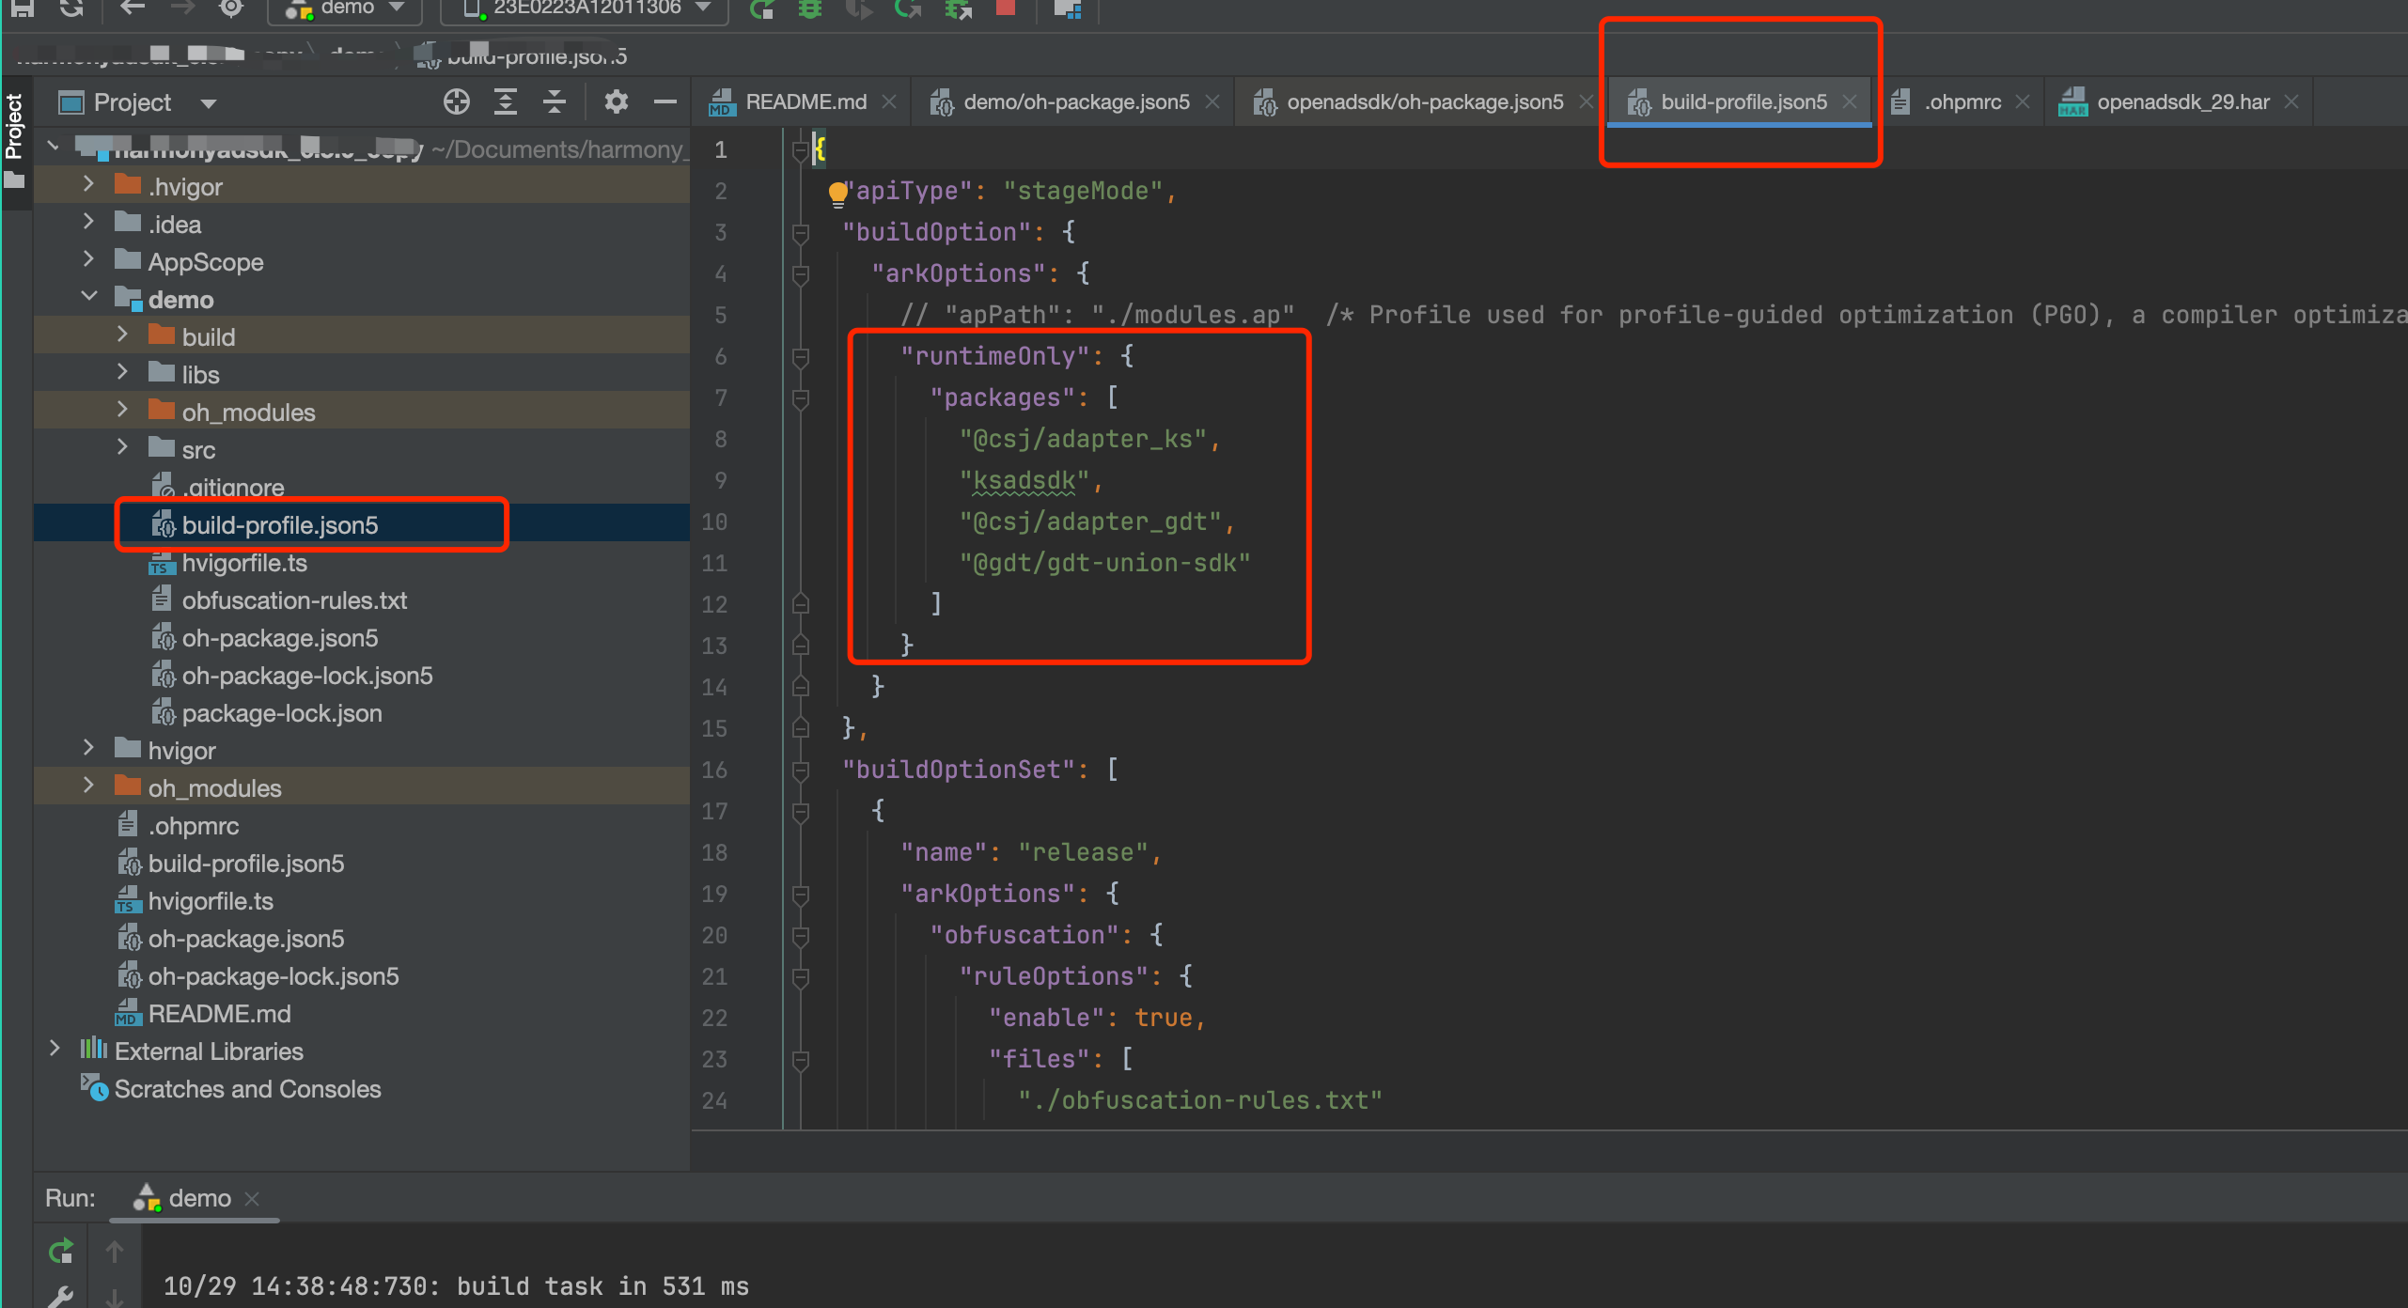The height and width of the screenshot is (1308, 2408).
Task: Open Project panel gear options
Action: [x=616, y=101]
